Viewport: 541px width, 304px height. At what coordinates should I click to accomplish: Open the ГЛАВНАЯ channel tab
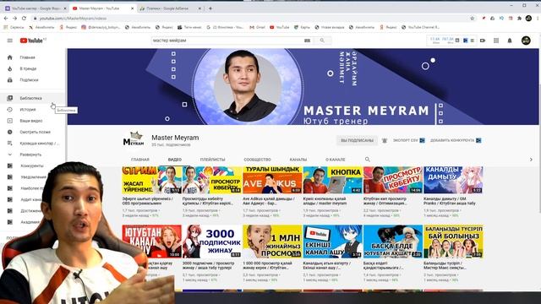tap(140, 160)
